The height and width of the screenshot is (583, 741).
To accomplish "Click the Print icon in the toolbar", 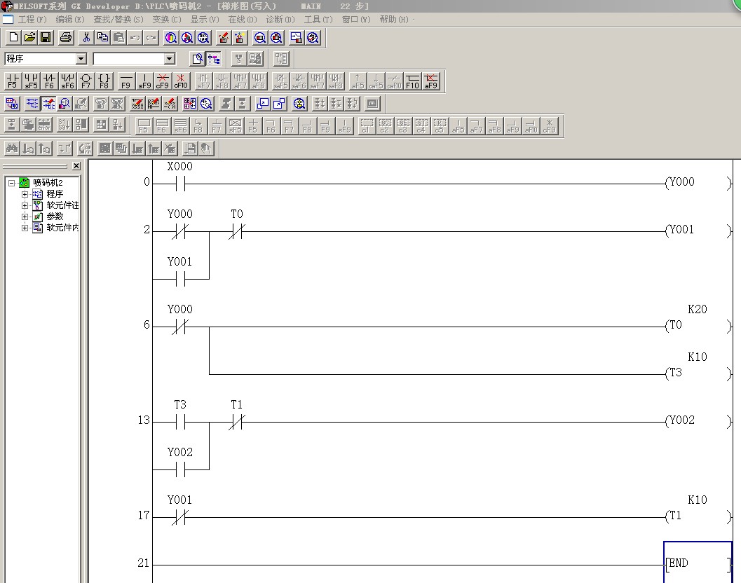I will click(x=66, y=38).
